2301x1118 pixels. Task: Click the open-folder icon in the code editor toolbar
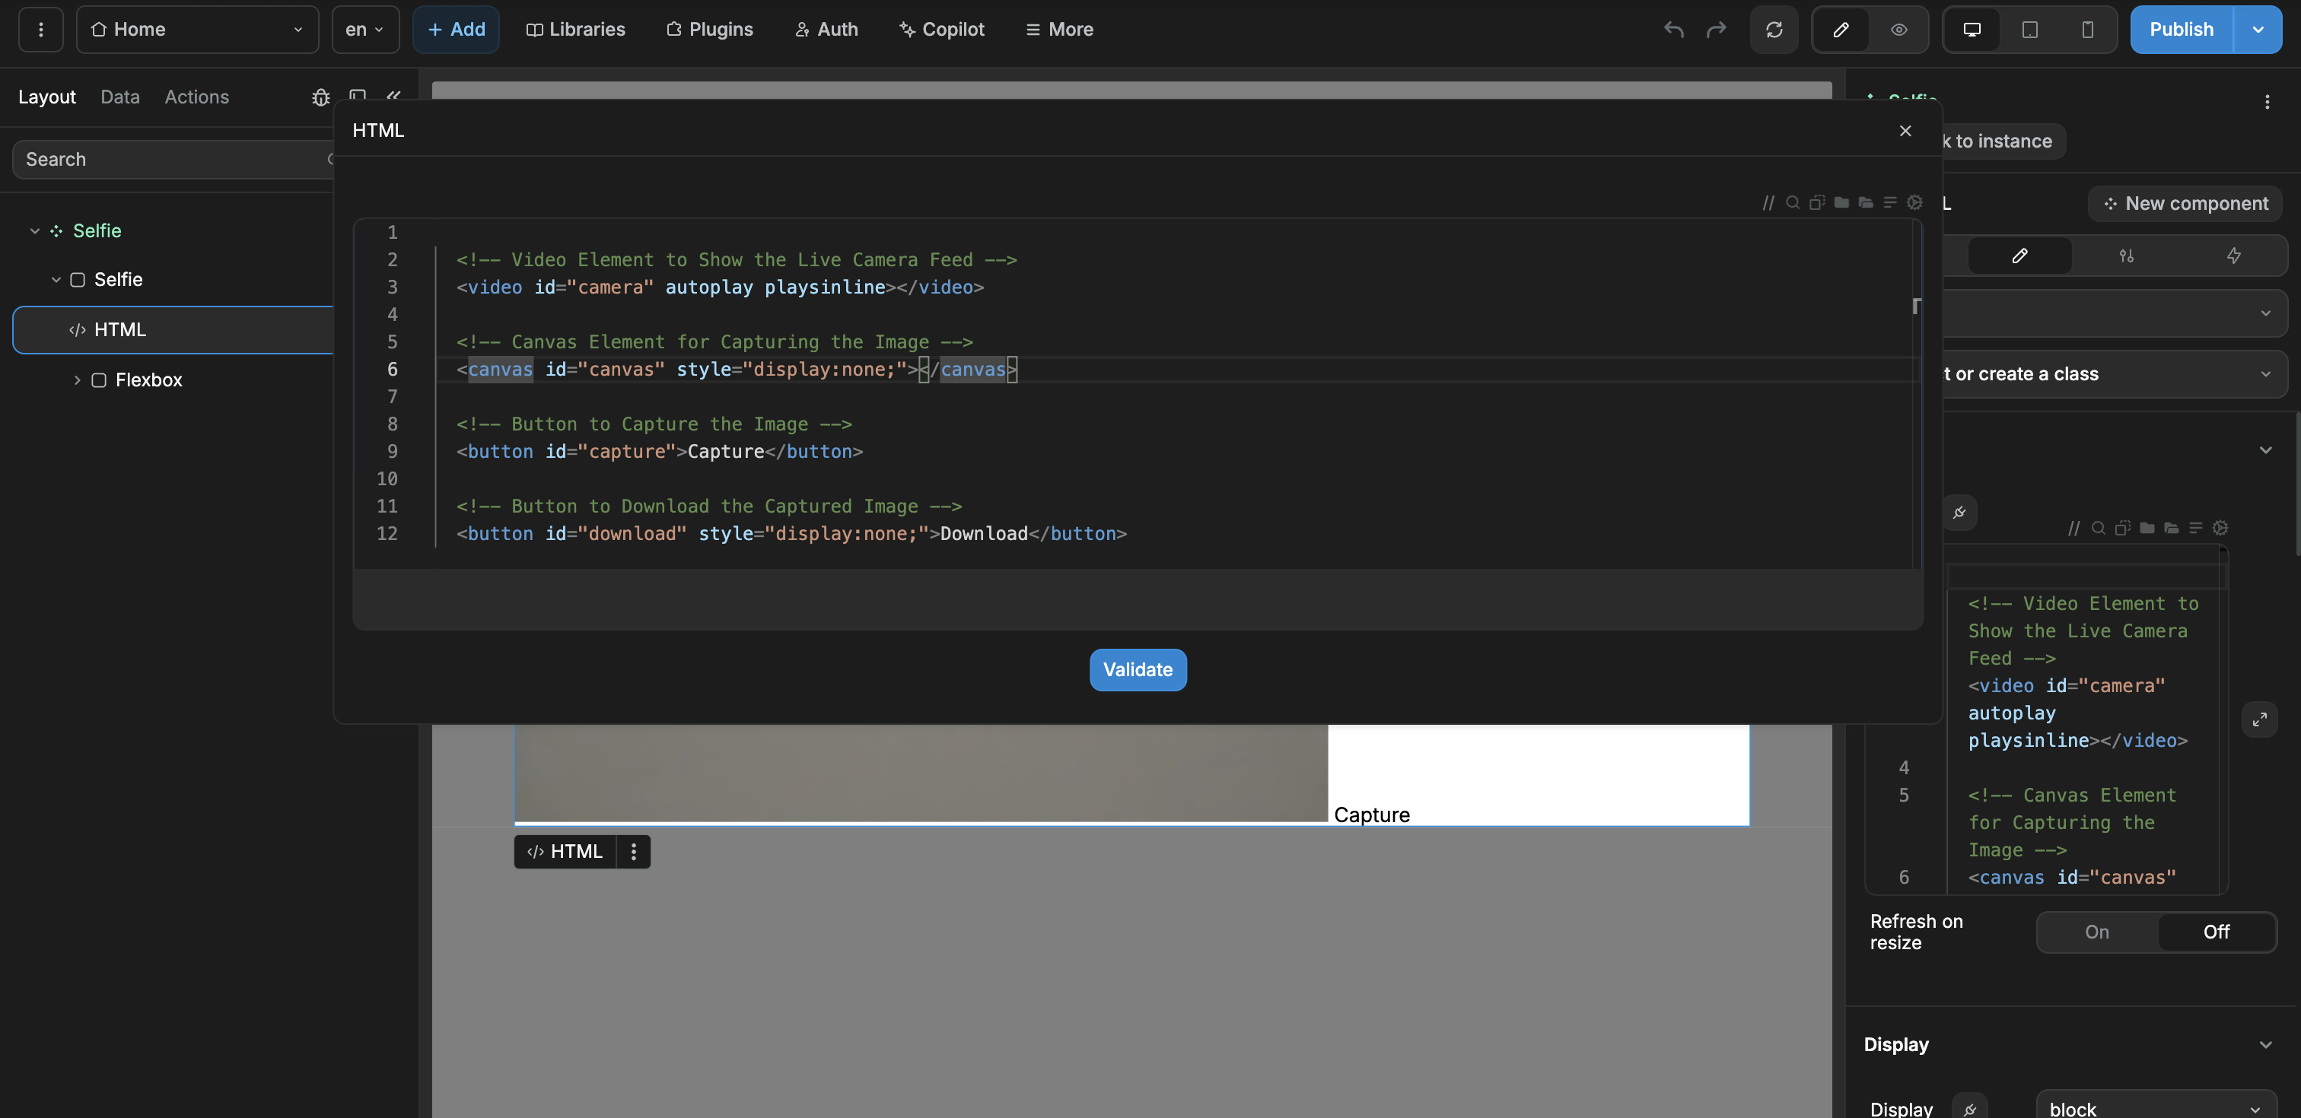click(1866, 203)
